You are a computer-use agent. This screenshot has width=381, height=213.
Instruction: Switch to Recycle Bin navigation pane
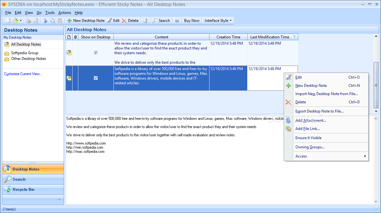(33, 190)
